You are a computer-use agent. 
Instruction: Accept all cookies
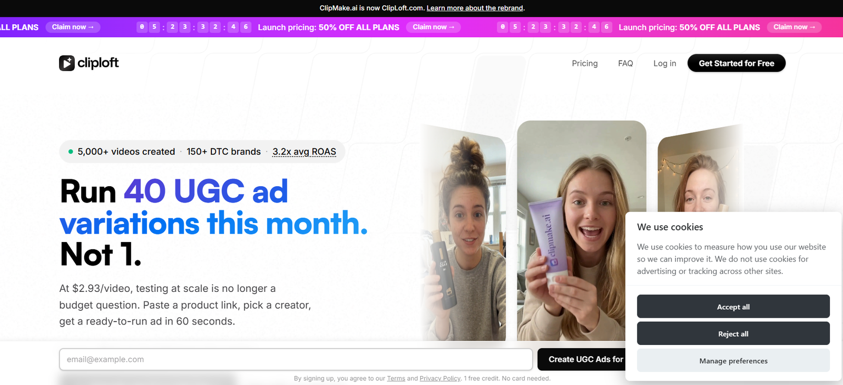point(733,307)
